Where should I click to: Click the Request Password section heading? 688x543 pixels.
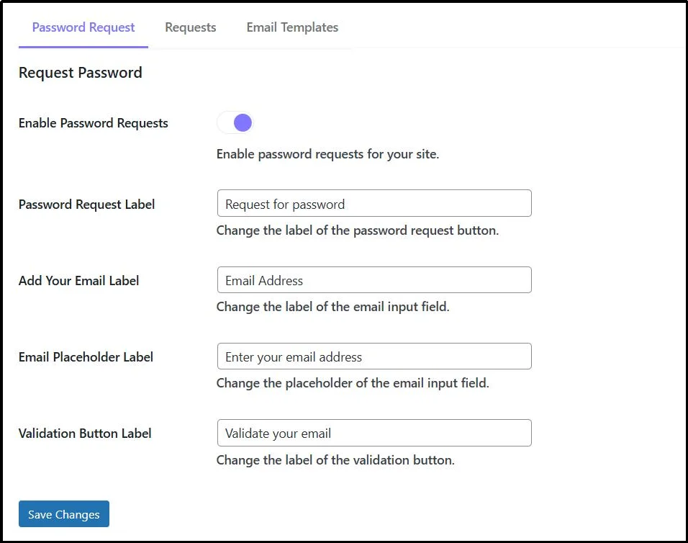[x=80, y=72]
